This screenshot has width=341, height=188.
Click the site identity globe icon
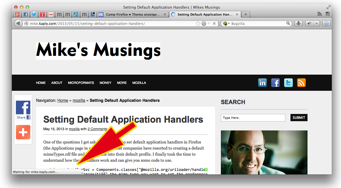click(26, 23)
